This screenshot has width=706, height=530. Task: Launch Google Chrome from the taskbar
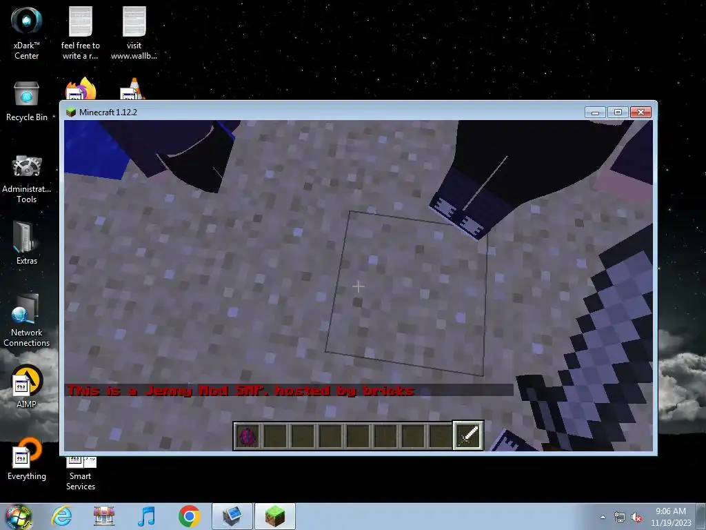[x=189, y=516]
